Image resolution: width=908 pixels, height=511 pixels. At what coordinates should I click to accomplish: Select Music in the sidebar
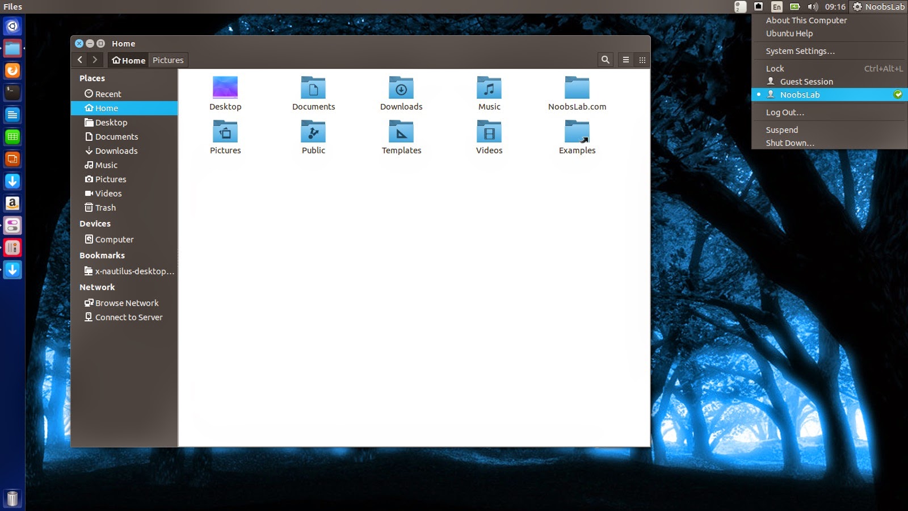[x=124, y=165]
